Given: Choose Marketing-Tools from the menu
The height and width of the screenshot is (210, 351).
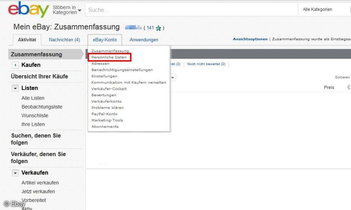Looking at the screenshot, I should 107,120.
